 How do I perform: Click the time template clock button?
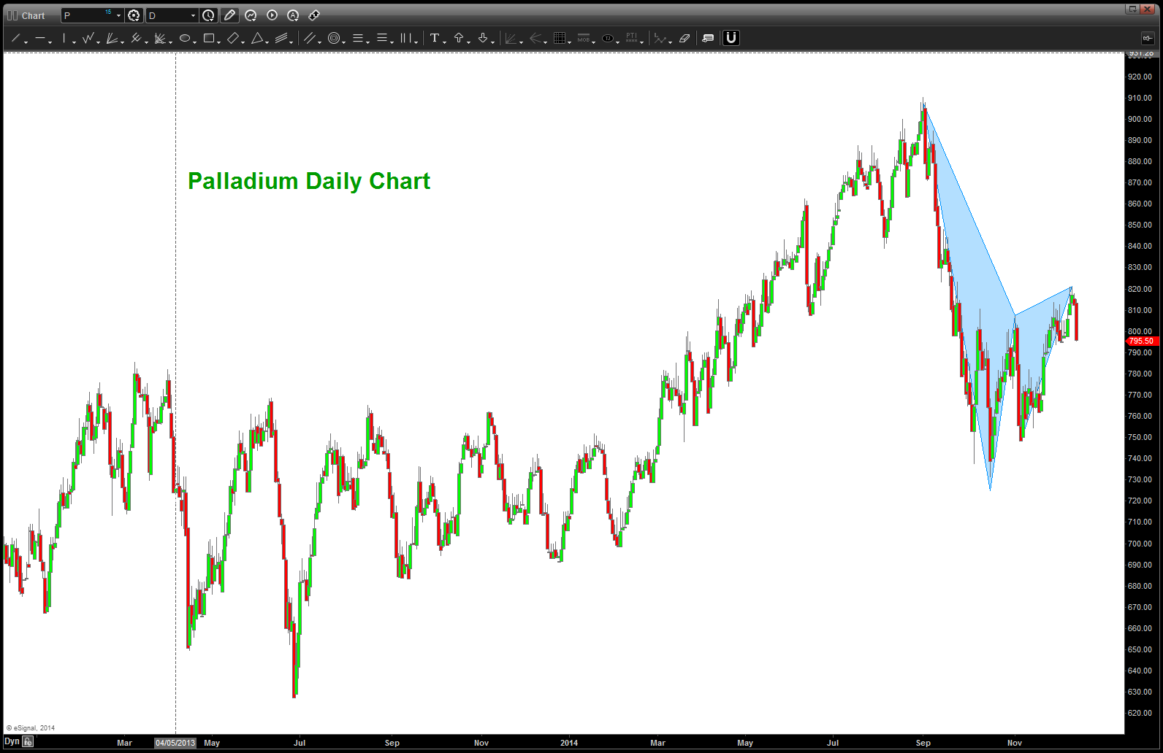208,15
